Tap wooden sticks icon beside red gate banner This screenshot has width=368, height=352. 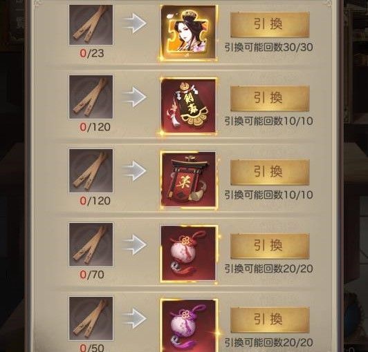(x=91, y=170)
